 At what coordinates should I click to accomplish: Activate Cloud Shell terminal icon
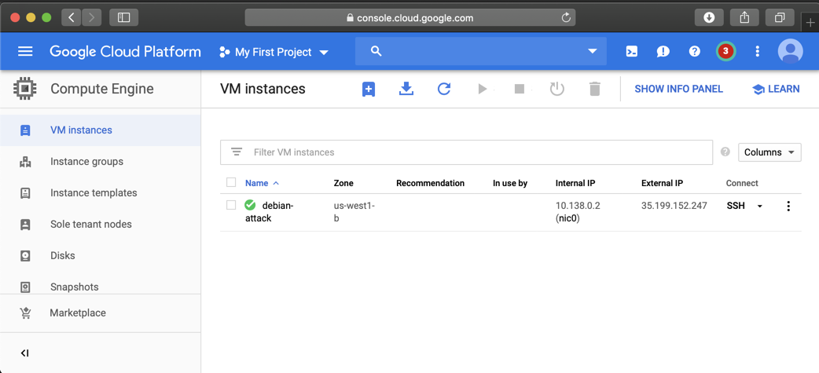632,52
